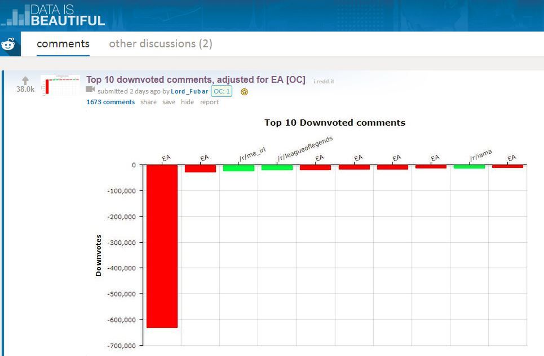Click the gold award badge icon
The width and height of the screenshot is (544, 356).
pyautogui.click(x=244, y=92)
